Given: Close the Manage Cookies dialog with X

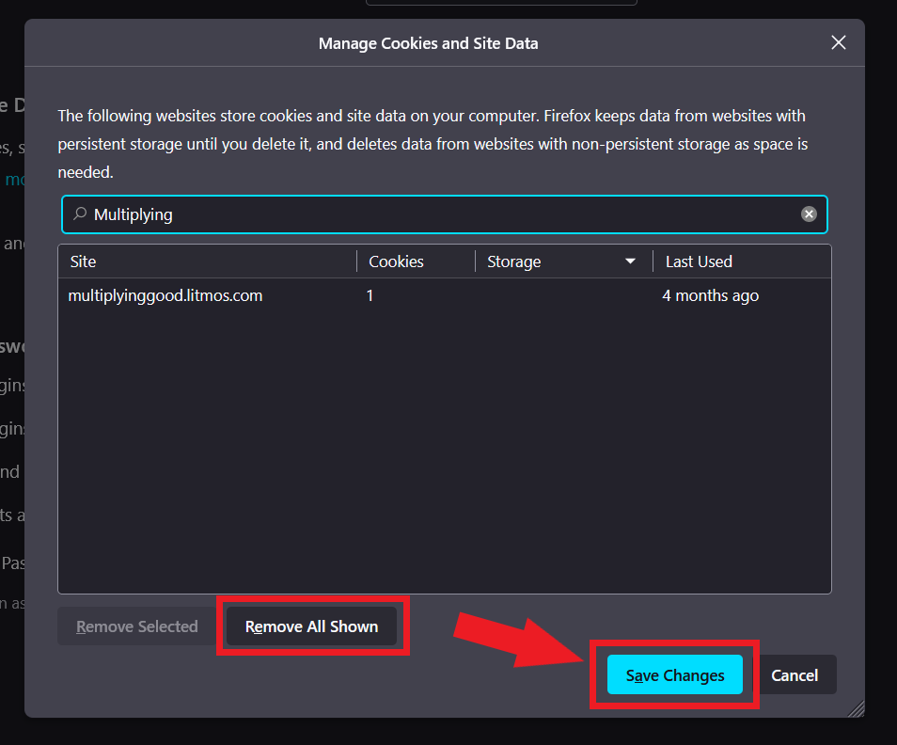Looking at the screenshot, I should (839, 42).
